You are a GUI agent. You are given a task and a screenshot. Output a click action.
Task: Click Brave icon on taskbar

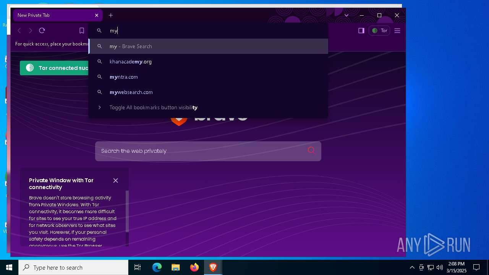(x=213, y=267)
